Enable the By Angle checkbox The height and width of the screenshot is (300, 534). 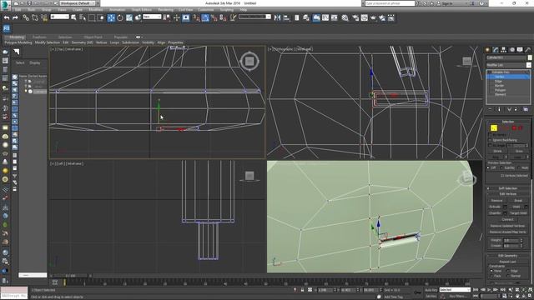490,146
